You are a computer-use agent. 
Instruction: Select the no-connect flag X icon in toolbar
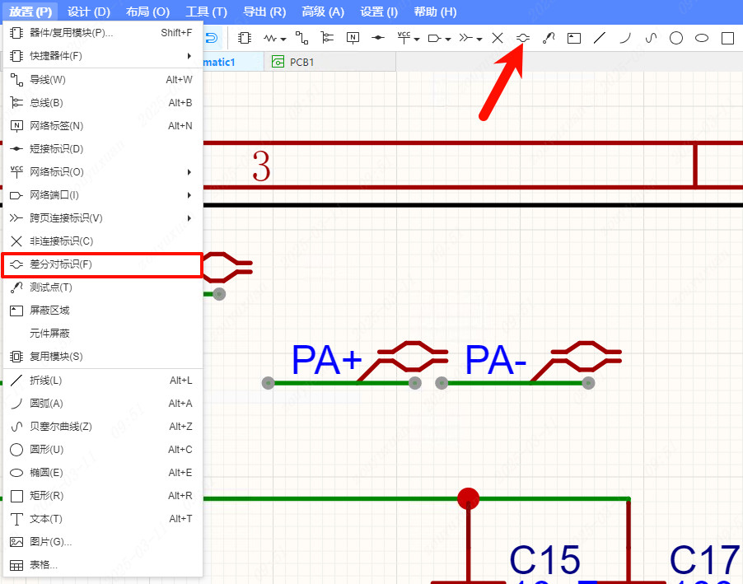pos(498,38)
